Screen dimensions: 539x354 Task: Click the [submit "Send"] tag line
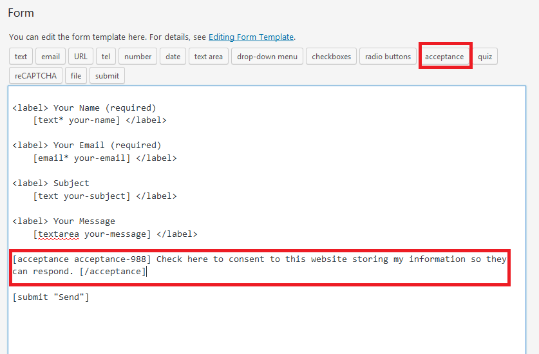pyautogui.click(x=51, y=297)
